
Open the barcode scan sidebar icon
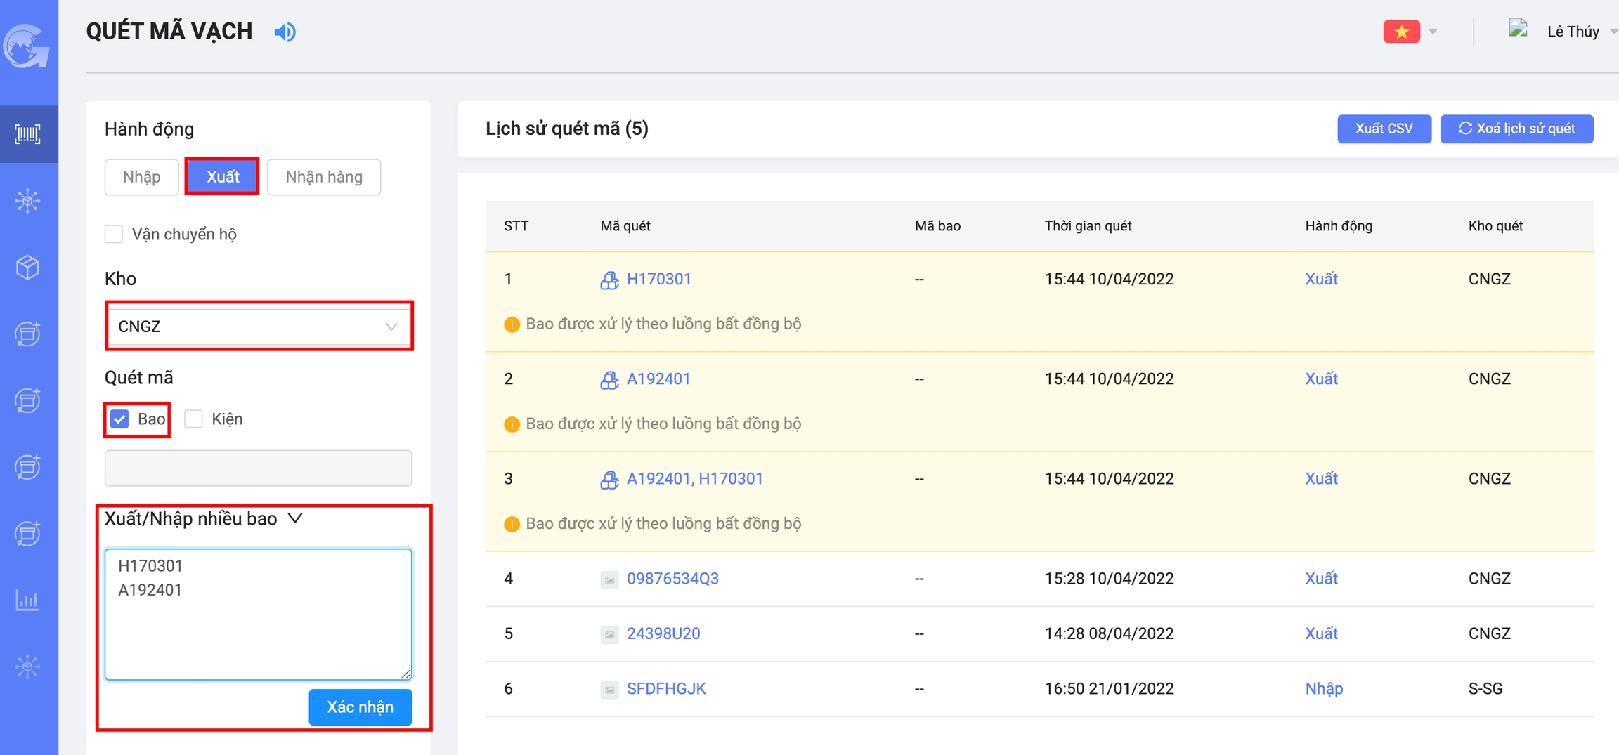click(27, 134)
